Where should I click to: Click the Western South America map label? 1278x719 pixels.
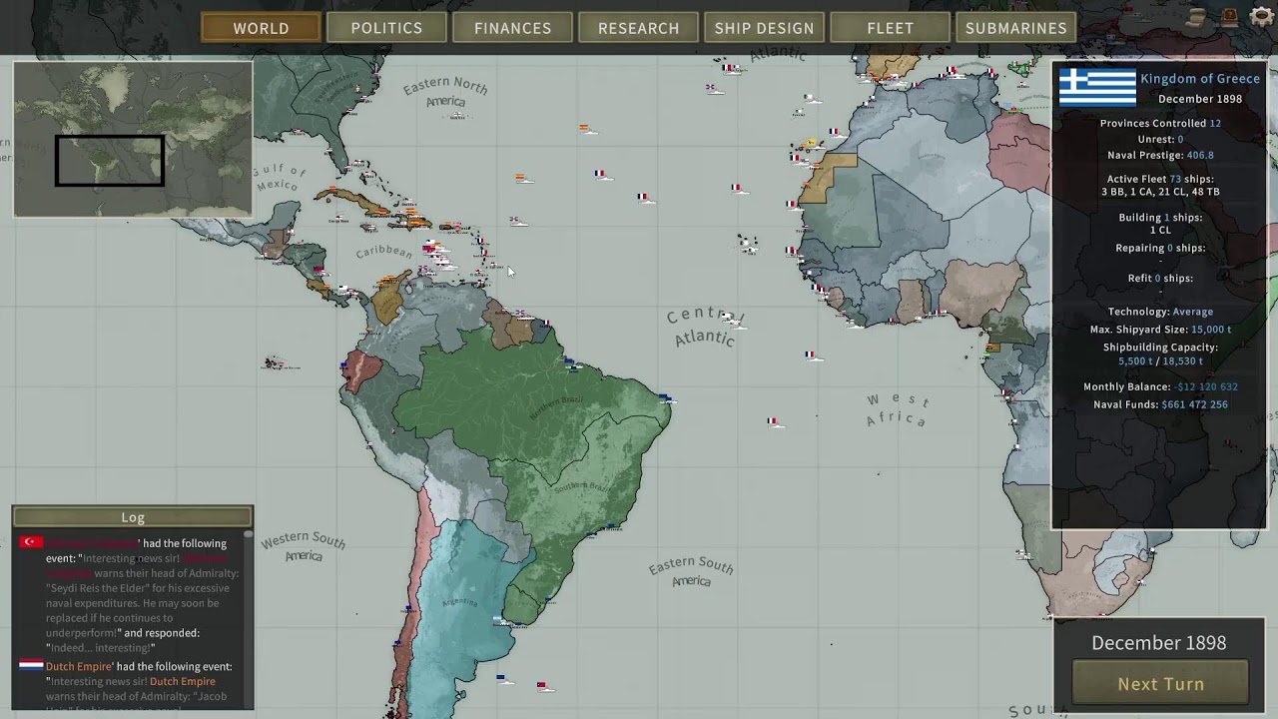click(304, 546)
